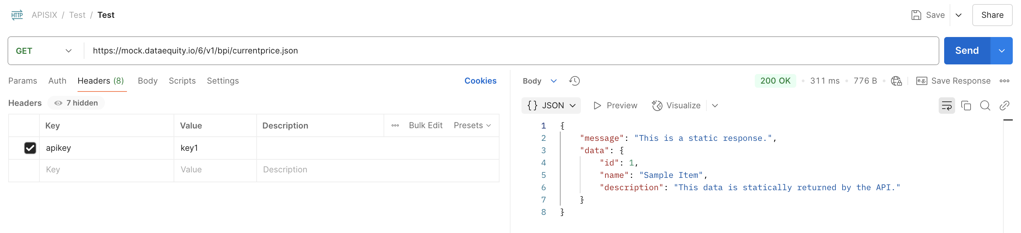Open the response more options ellipsis
1021x233 pixels.
[x=1004, y=81]
